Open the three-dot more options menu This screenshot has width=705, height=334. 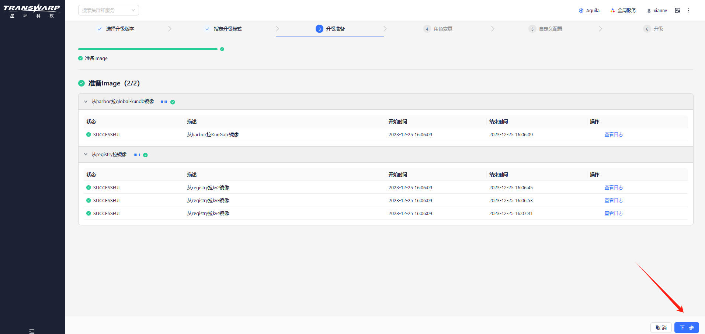tap(689, 10)
